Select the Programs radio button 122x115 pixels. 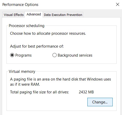12,55
